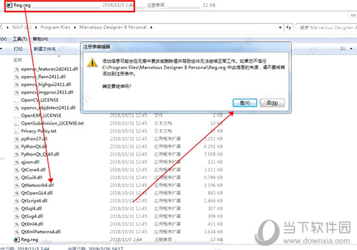Viewport: 357px width, 250px height.
Task: Click 3,634 KB size of QtXmlPatterns4.dll
Action: 214,232
